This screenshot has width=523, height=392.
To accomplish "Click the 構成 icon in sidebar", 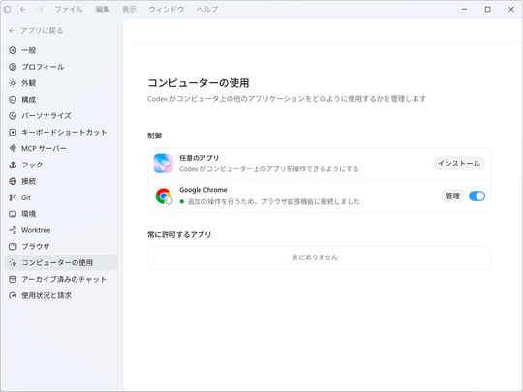I will click(13, 100).
